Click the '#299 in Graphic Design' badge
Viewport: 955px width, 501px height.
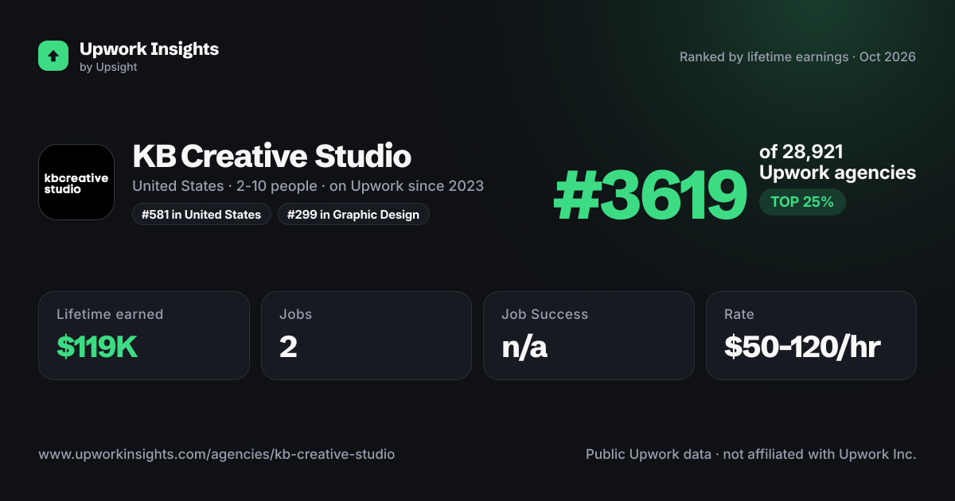(x=353, y=215)
